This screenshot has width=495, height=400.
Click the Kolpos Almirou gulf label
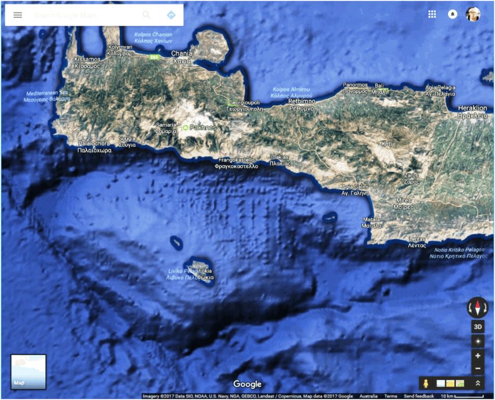[x=291, y=92]
